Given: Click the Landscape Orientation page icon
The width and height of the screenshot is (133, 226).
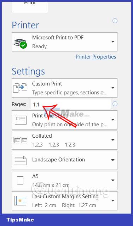Looking at the screenshot, I should click(x=20, y=160).
